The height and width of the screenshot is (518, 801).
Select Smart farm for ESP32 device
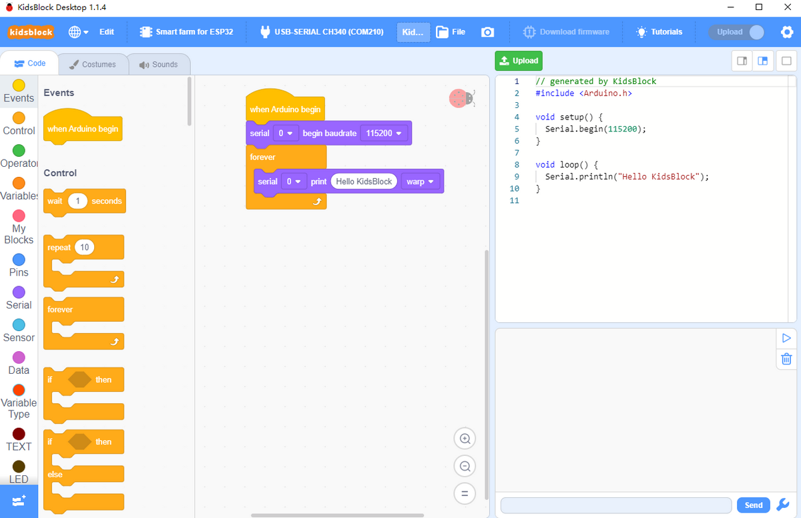point(186,32)
